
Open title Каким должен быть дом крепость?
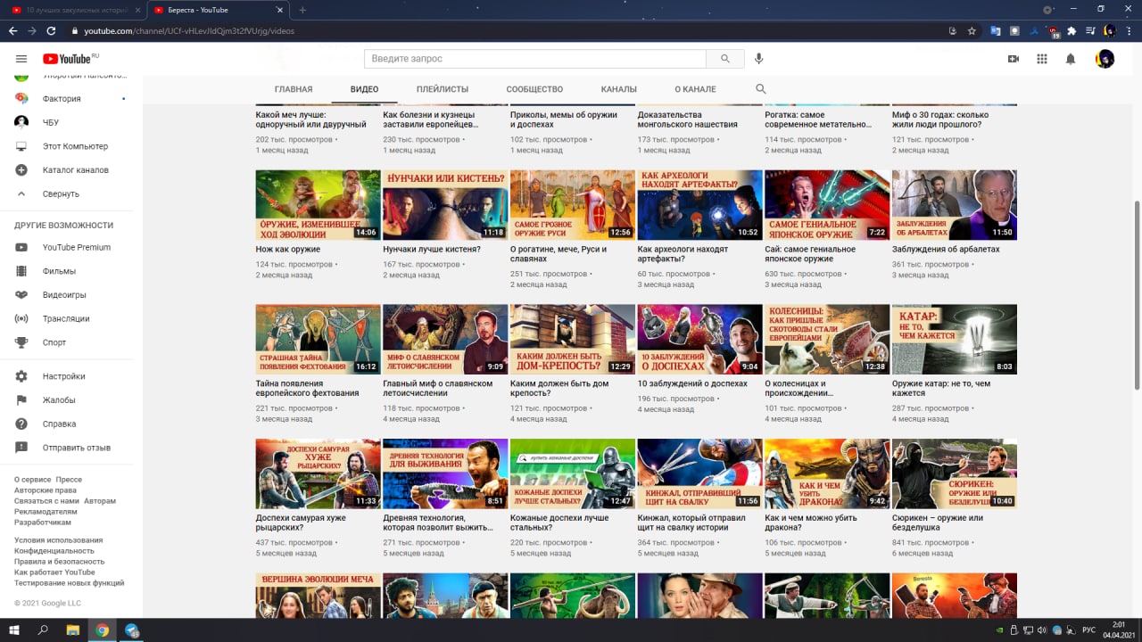click(559, 389)
